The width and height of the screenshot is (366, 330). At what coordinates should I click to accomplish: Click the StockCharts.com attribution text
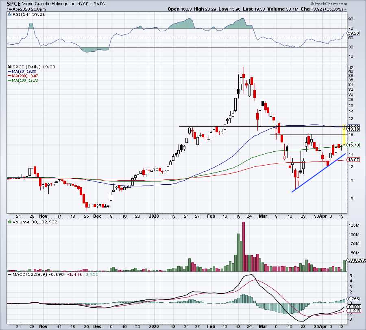329,4
